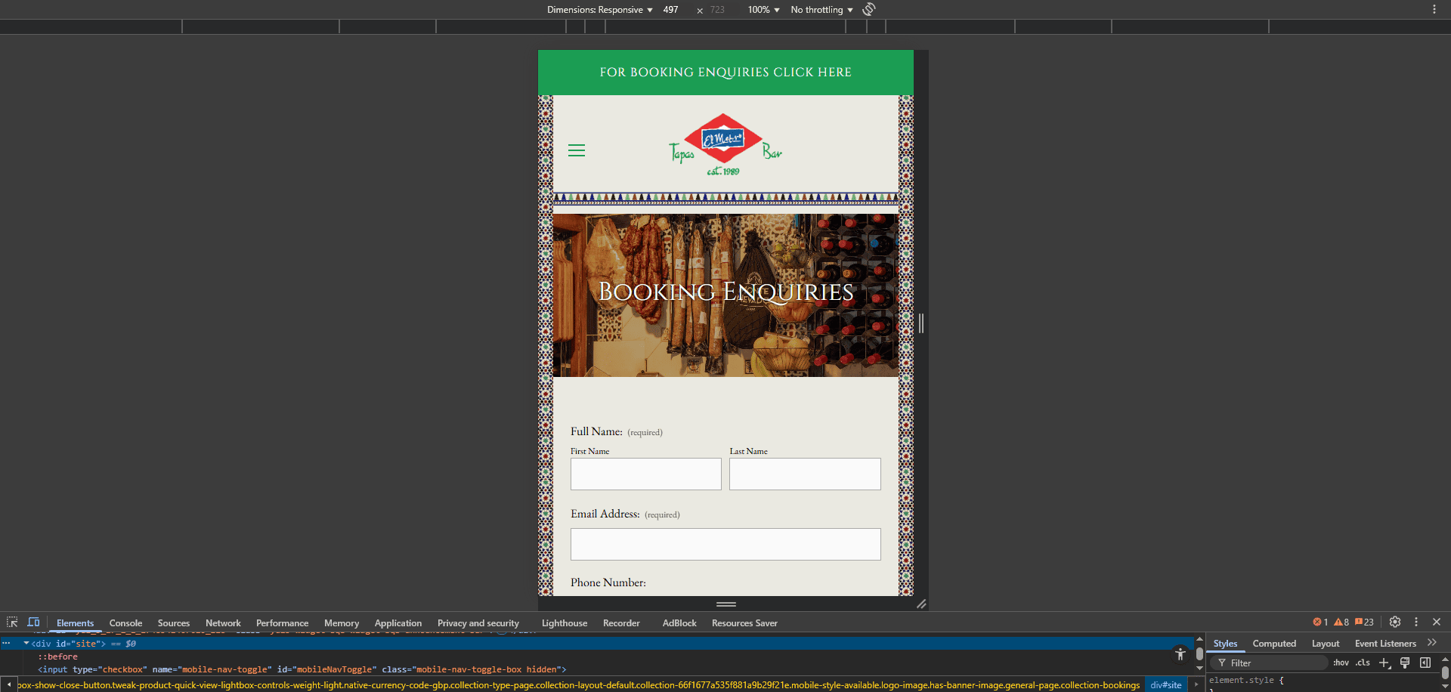Click the Styles Filter input box
1451x692 pixels.
[1270, 663]
